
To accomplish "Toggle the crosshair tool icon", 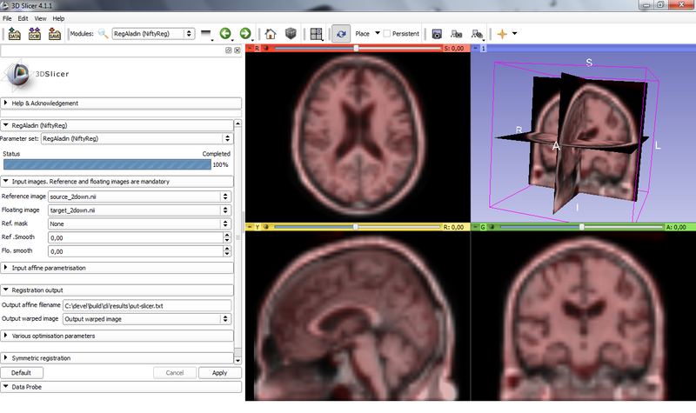I will (x=501, y=34).
